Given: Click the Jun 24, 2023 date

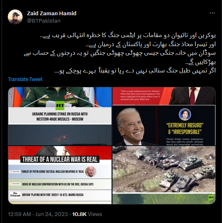Looking at the screenshot, I should click(51, 214).
